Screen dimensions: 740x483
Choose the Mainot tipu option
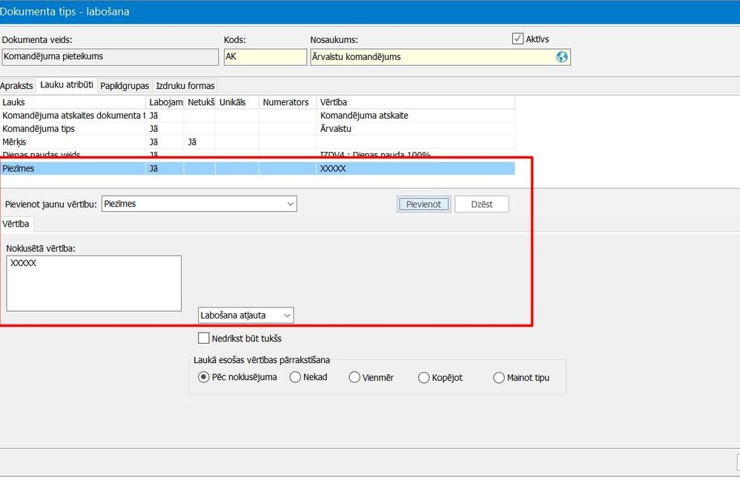(x=499, y=377)
